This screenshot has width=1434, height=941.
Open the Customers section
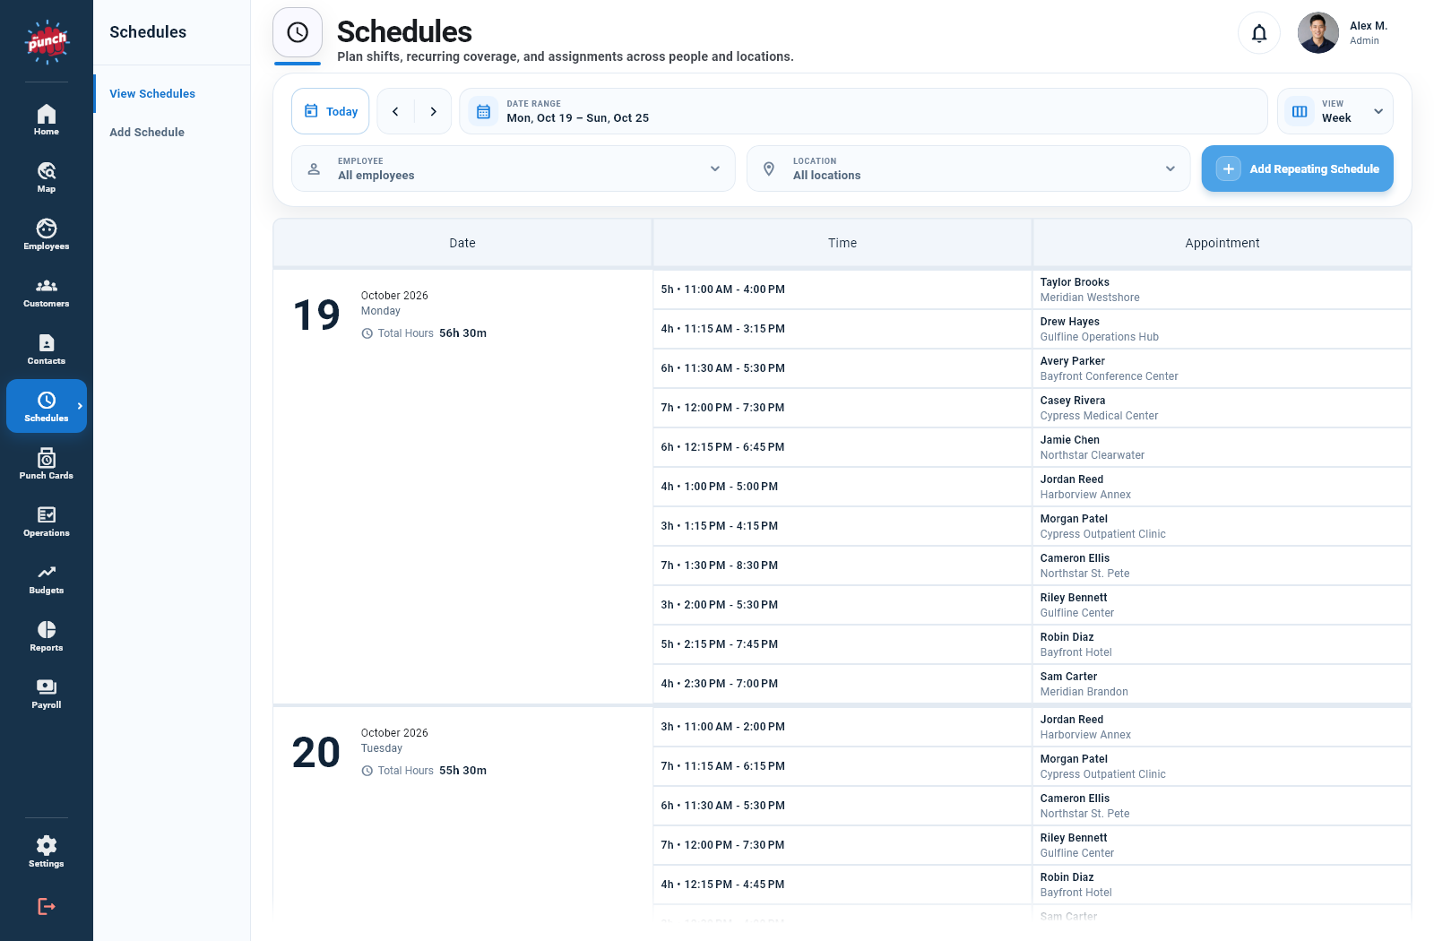(x=47, y=292)
